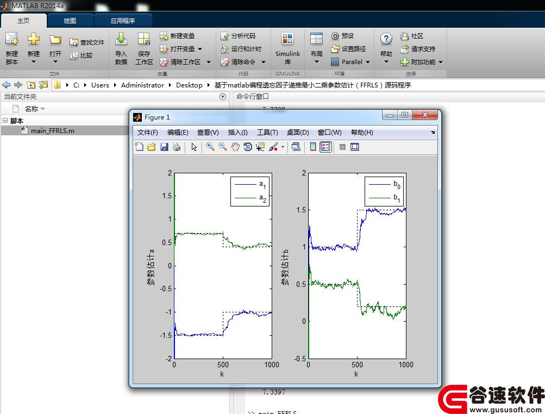Enable the Data Cursor tool

(260, 147)
